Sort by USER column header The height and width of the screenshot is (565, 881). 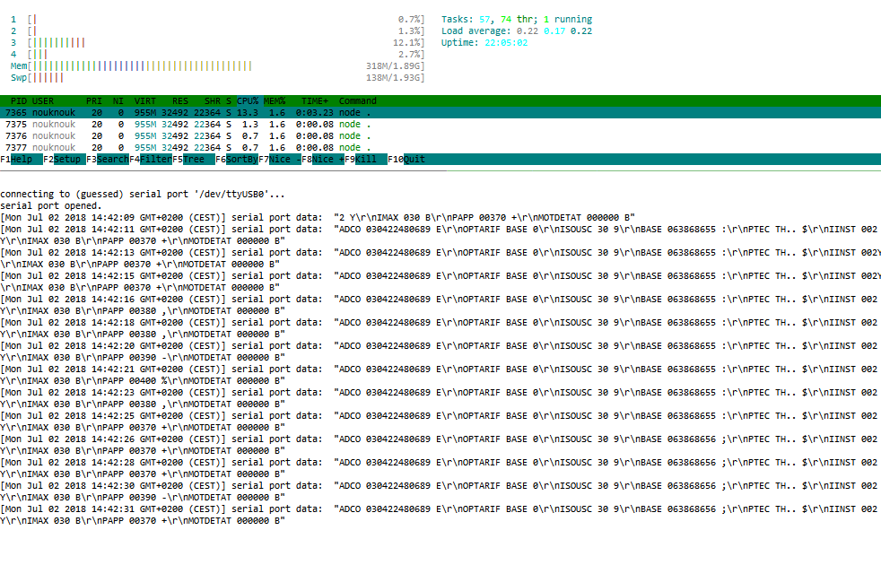43,101
